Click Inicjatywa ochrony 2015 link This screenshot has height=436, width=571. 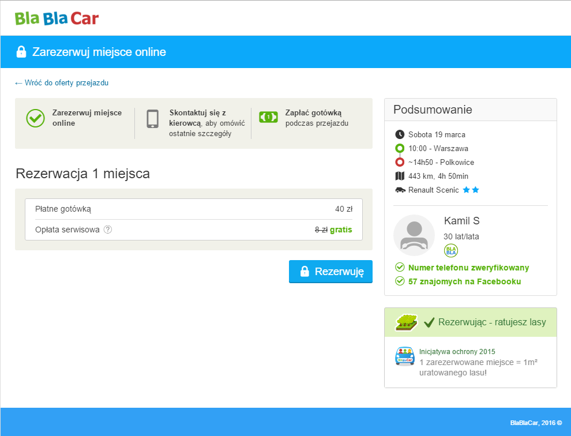(x=457, y=351)
